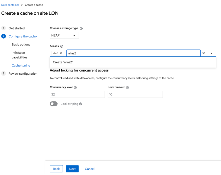The image size is (221, 175).
Task: Cancel the cache creation
Action: point(90,169)
